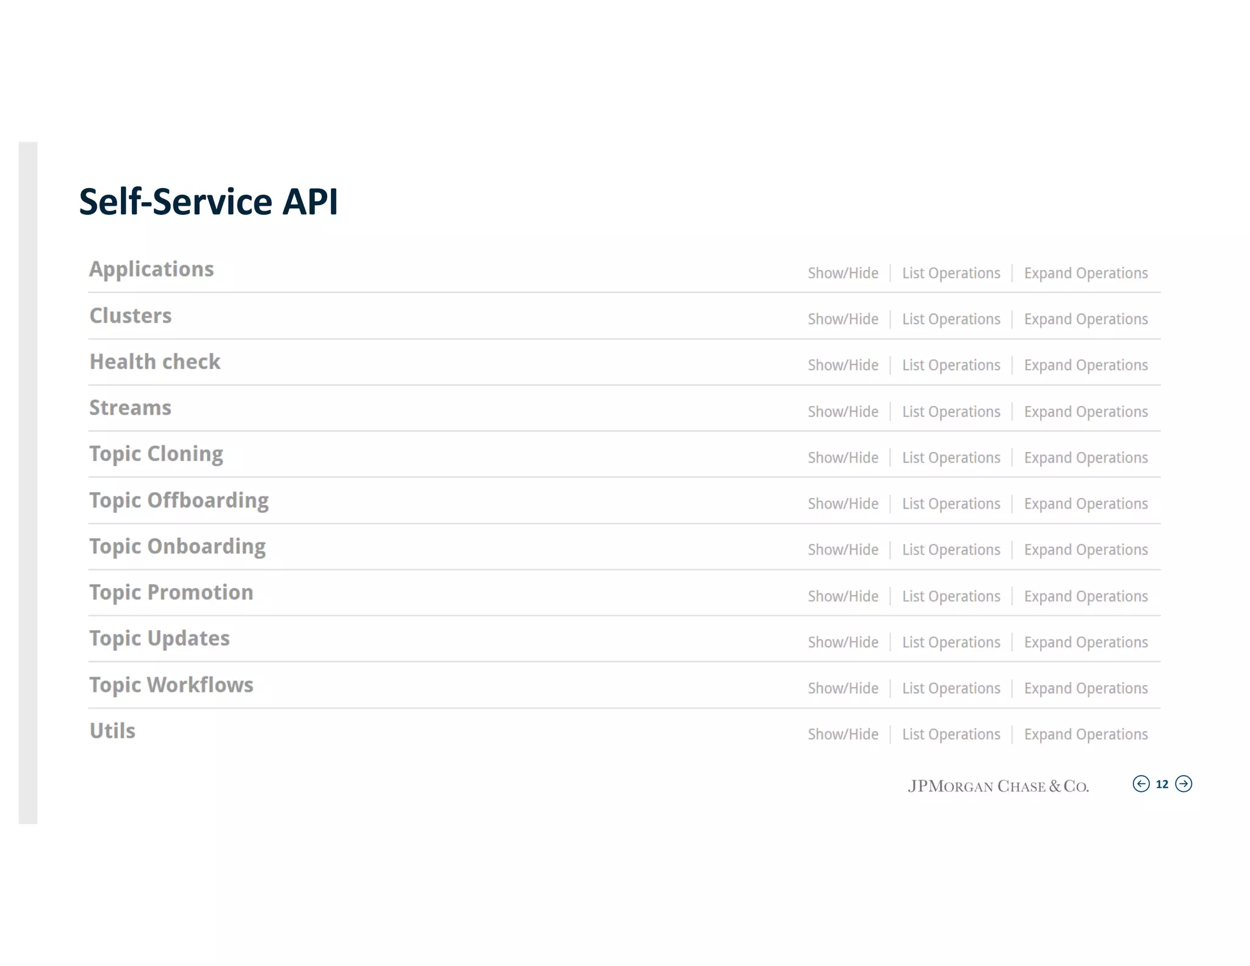The height and width of the screenshot is (966, 1250).
Task: Click List Operations for Topic Offboarding
Action: (x=951, y=504)
